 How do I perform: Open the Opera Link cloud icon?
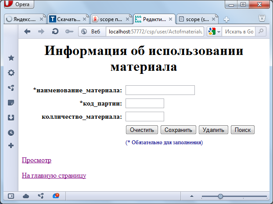[26, 196]
